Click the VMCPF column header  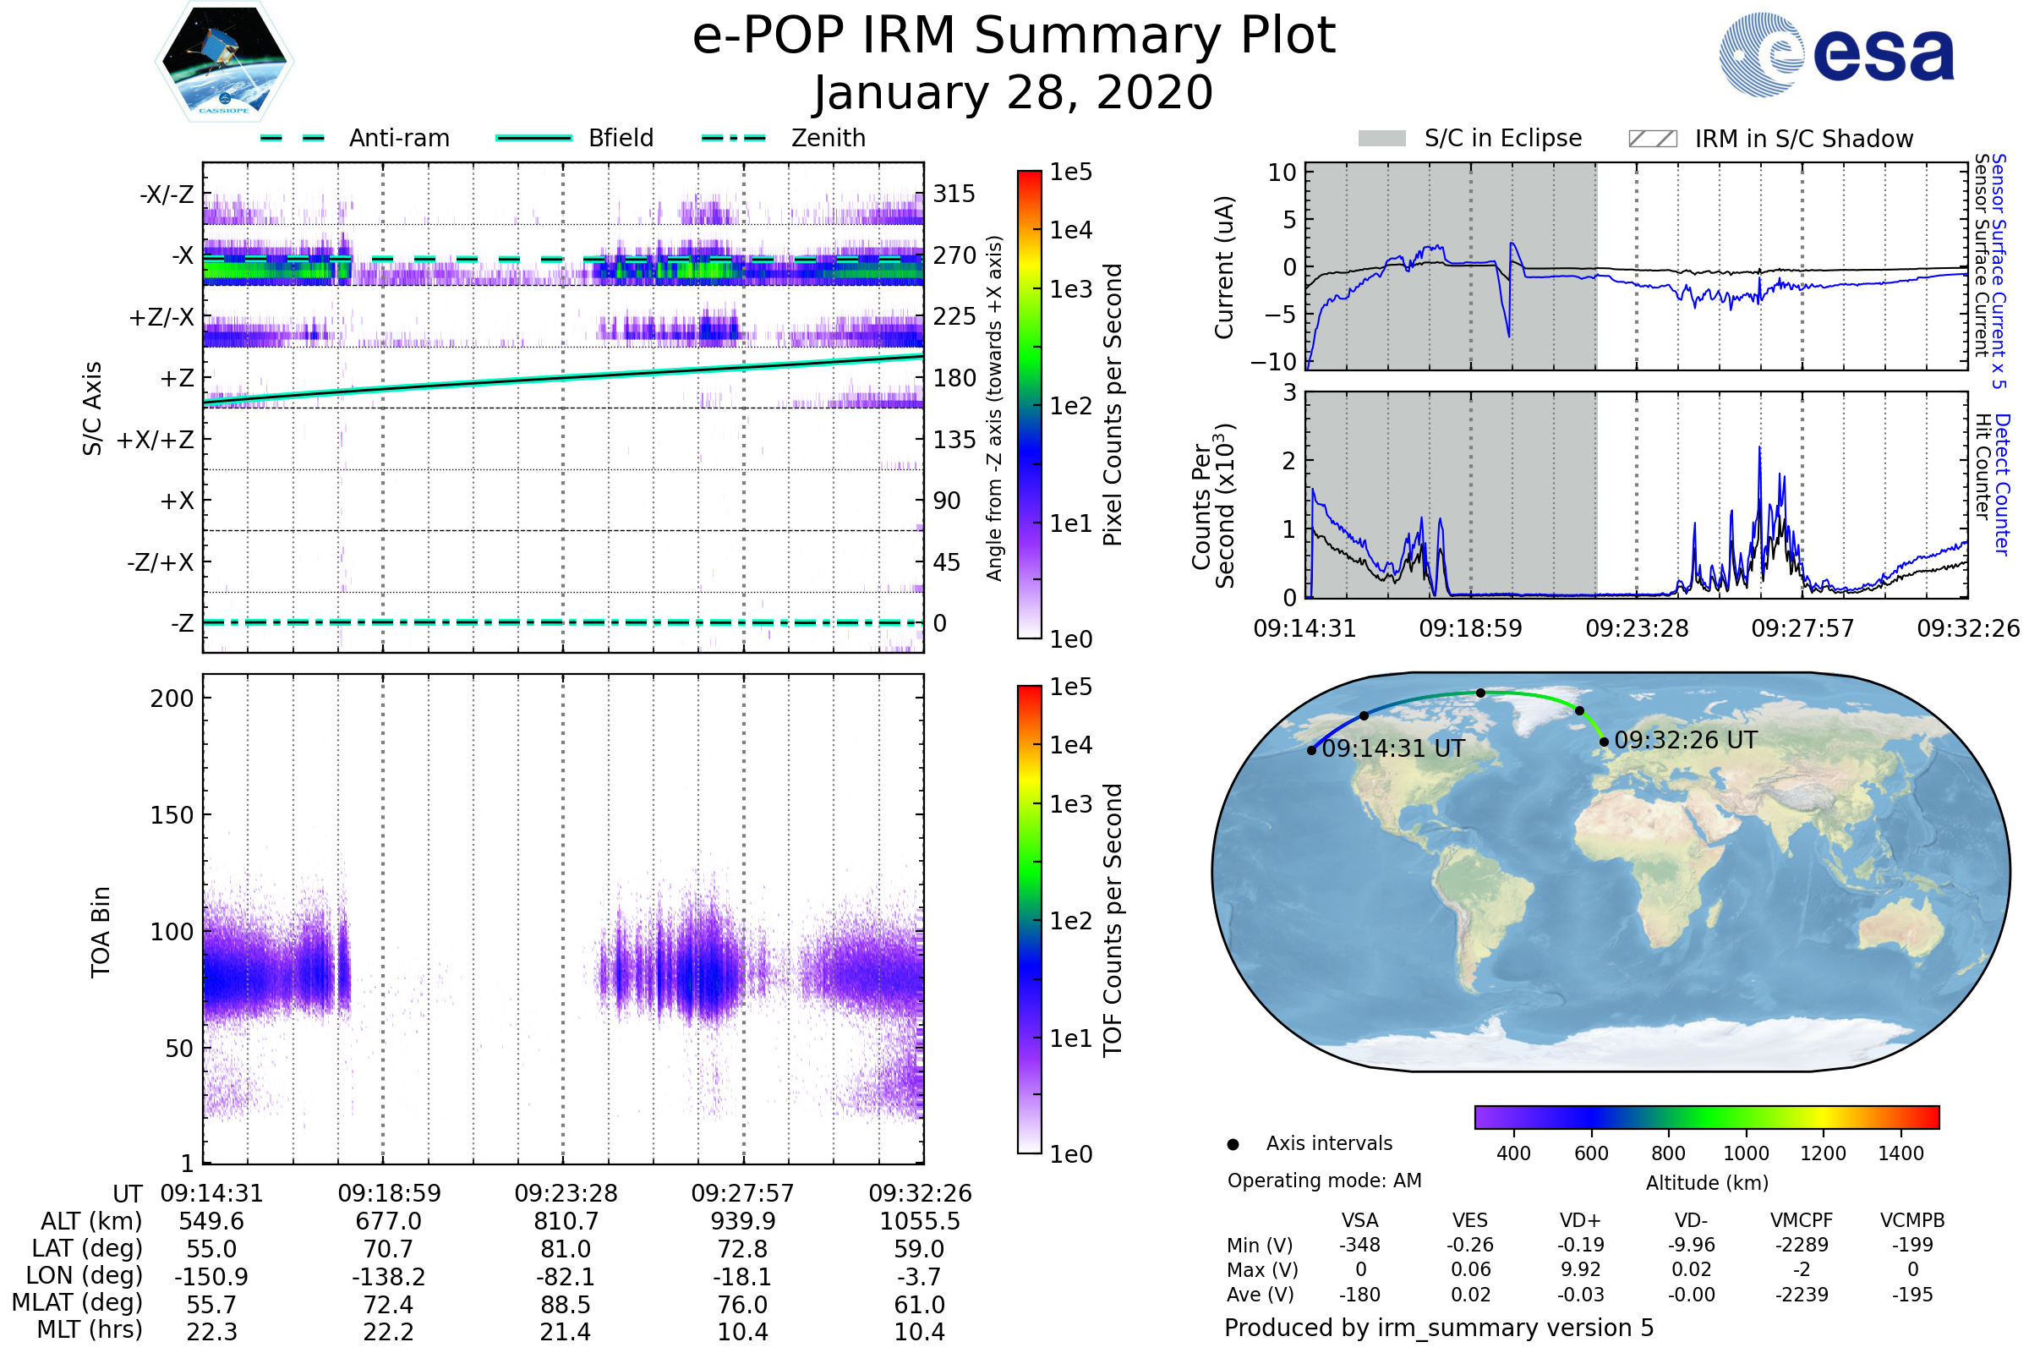[x=1802, y=1220]
